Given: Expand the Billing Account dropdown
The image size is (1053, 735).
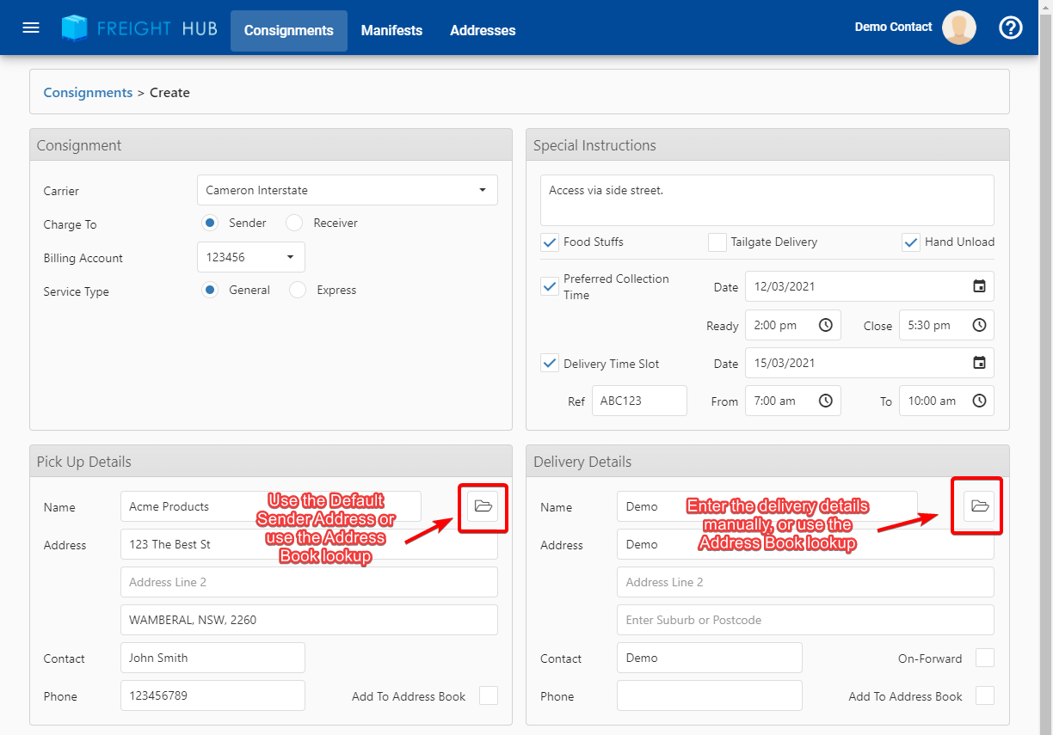Looking at the screenshot, I should [x=251, y=257].
